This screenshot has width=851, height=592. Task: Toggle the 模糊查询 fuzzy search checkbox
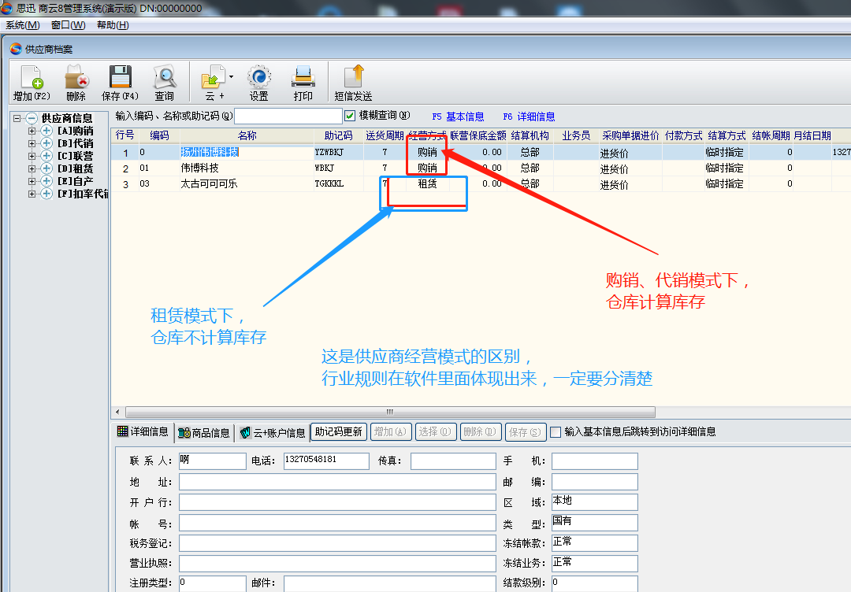351,116
